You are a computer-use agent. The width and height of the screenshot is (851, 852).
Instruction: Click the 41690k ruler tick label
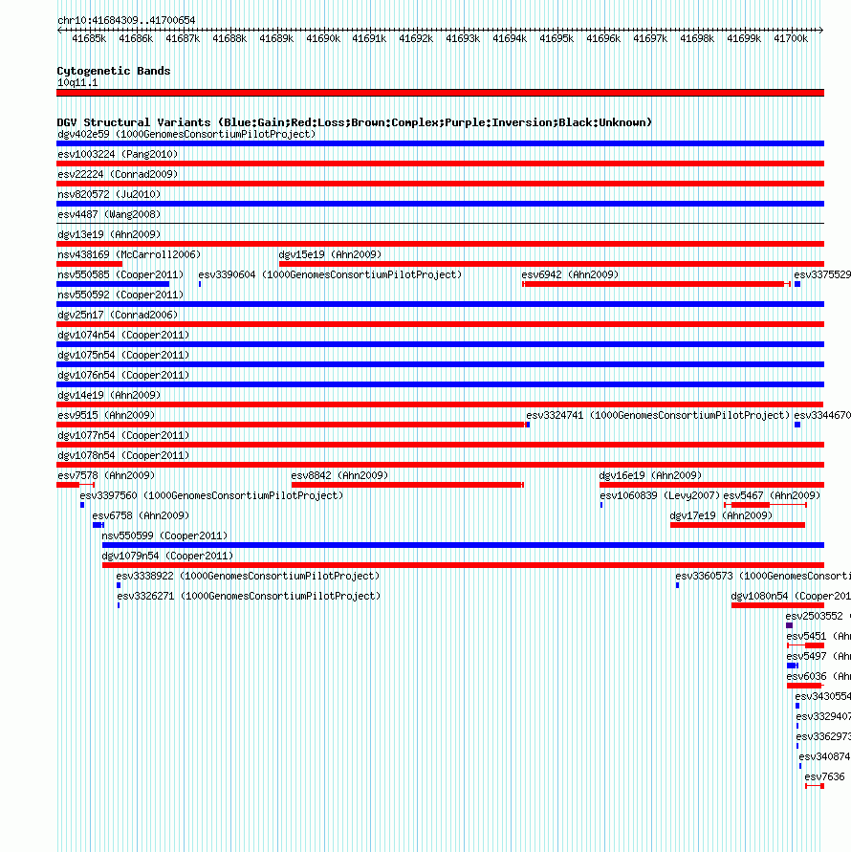point(323,38)
